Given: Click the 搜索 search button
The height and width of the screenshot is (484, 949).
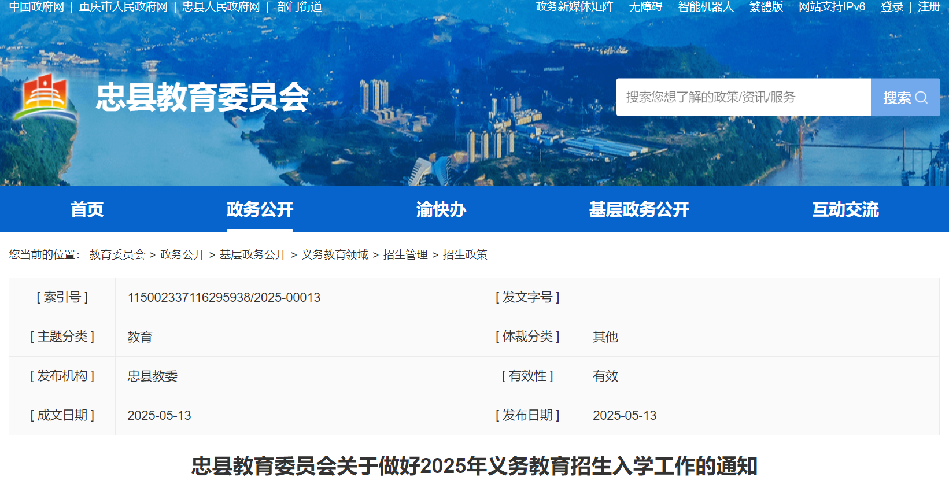Looking at the screenshot, I should (904, 97).
